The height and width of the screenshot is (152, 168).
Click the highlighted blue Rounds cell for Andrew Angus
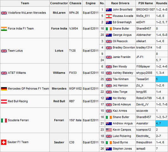162,123
